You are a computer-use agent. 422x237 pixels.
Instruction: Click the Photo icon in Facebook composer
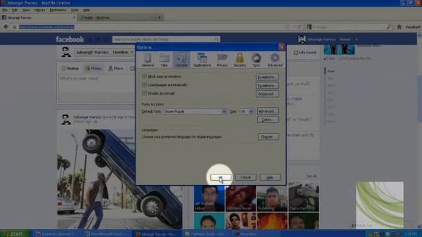click(88, 68)
